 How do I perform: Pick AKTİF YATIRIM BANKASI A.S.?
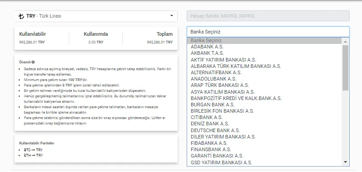coord(264,60)
